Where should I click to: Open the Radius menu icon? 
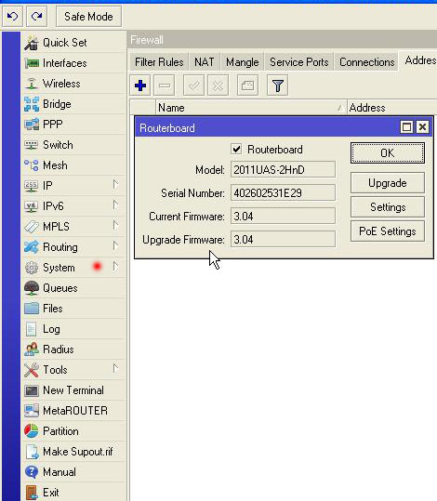(x=32, y=349)
